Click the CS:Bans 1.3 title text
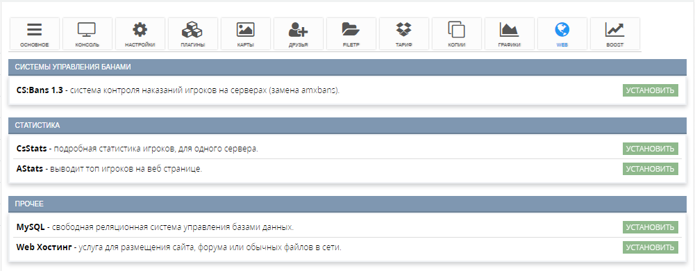This screenshot has width=695, height=271. (40, 90)
